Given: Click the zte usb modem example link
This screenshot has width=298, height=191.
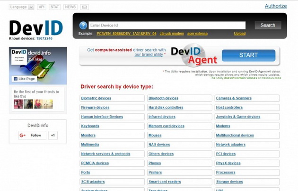Looking at the screenshot, I should tap(172, 34).
